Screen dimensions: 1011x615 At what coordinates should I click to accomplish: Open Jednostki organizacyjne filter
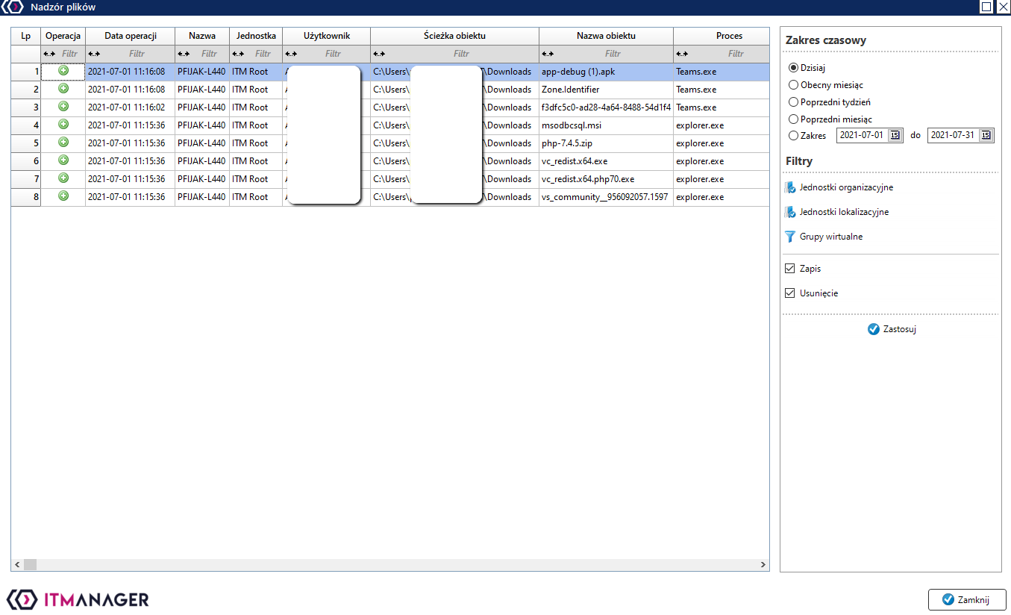click(845, 188)
